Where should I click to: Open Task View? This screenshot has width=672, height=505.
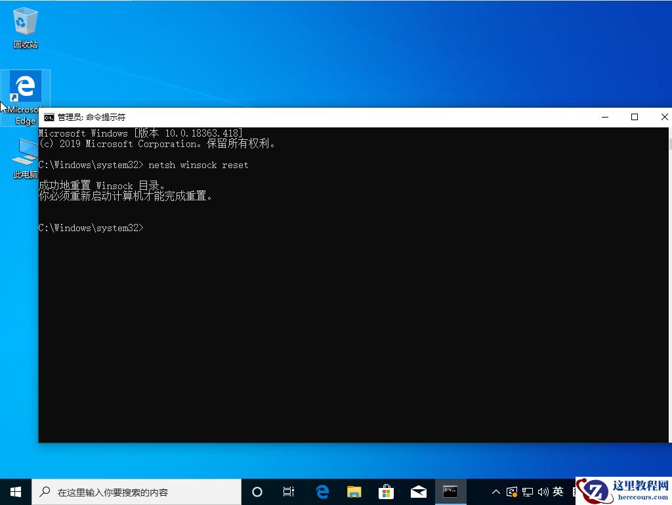click(x=289, y=491)
